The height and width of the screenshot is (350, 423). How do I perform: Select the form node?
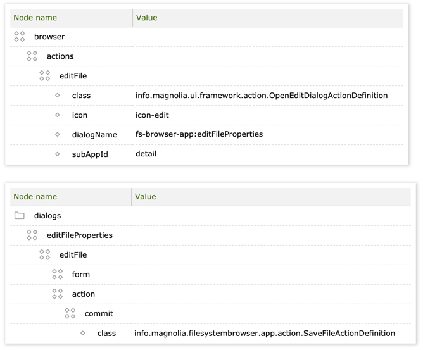(x=81, y=275)
